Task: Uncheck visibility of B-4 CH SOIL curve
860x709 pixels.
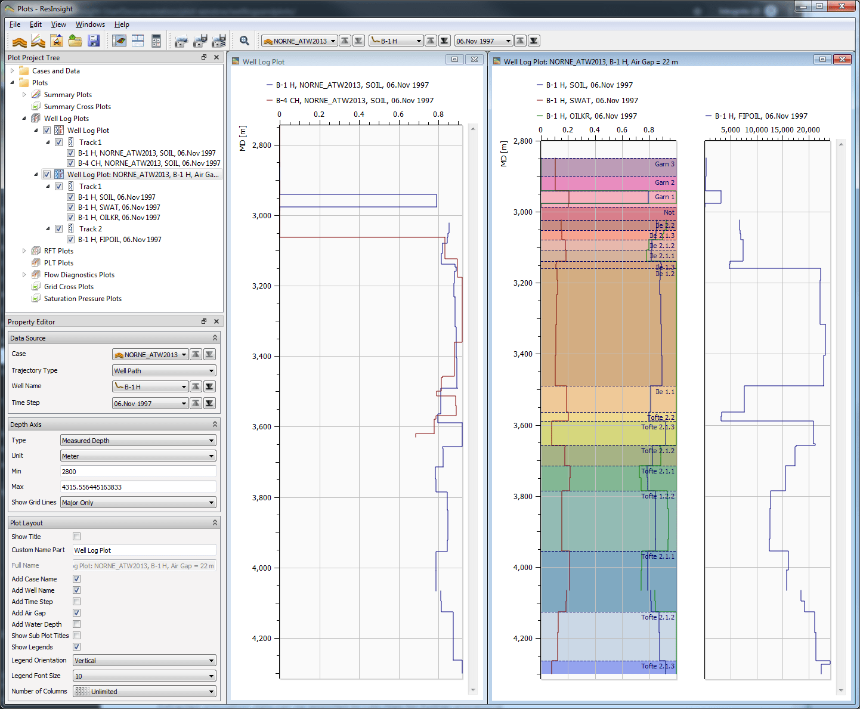Action: click(71, 163)
